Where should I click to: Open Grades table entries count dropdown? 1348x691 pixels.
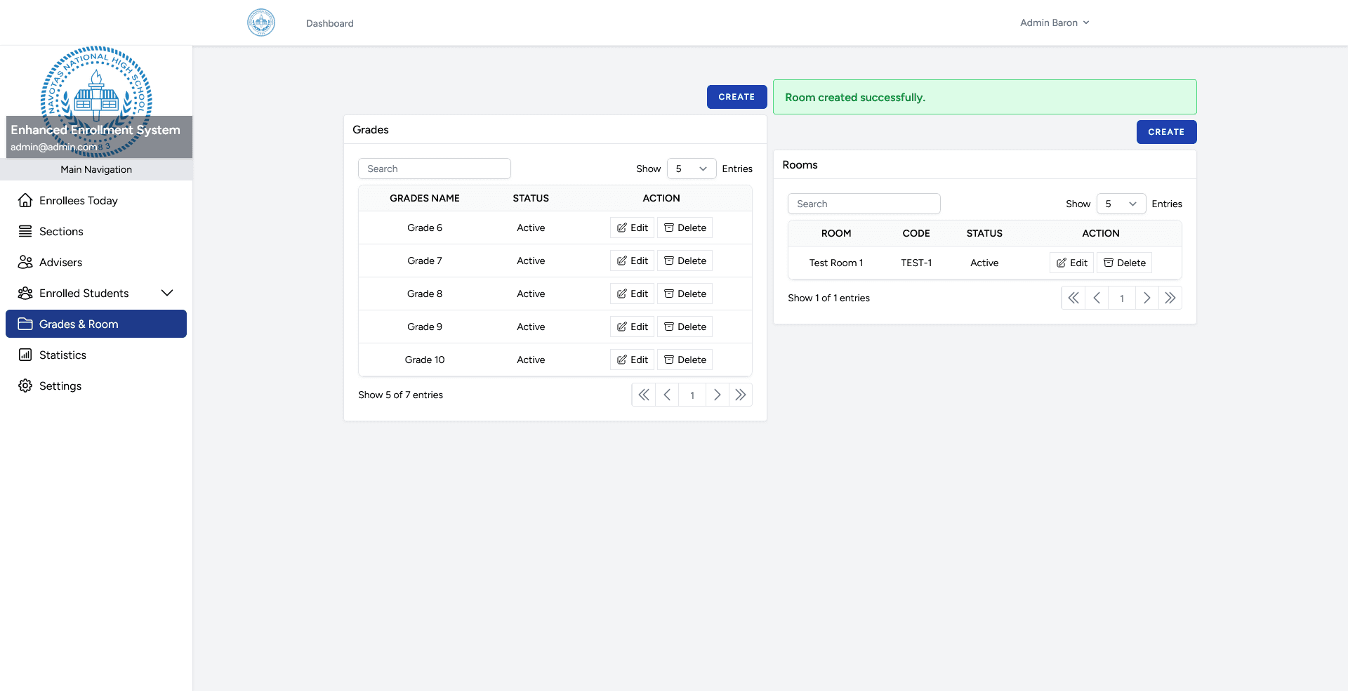coord(691,169)
